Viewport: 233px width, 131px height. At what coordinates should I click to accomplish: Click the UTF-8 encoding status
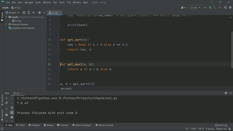click(x=201, y=129)
